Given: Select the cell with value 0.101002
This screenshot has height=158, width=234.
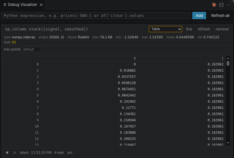Looking at the screenshot, I should click(x=128, y=101).
